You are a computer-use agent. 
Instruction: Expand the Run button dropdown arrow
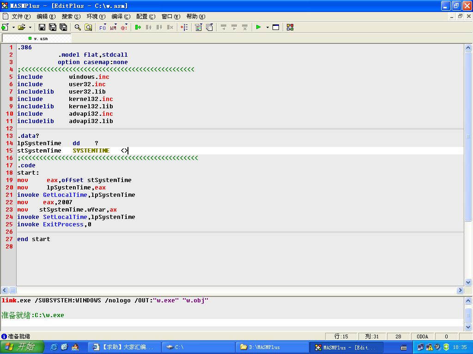coord(267,27)
